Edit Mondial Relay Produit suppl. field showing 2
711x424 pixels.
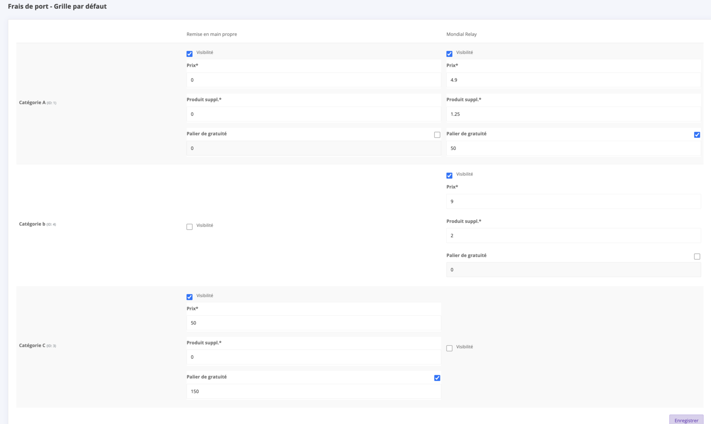[x=574, y=236]
